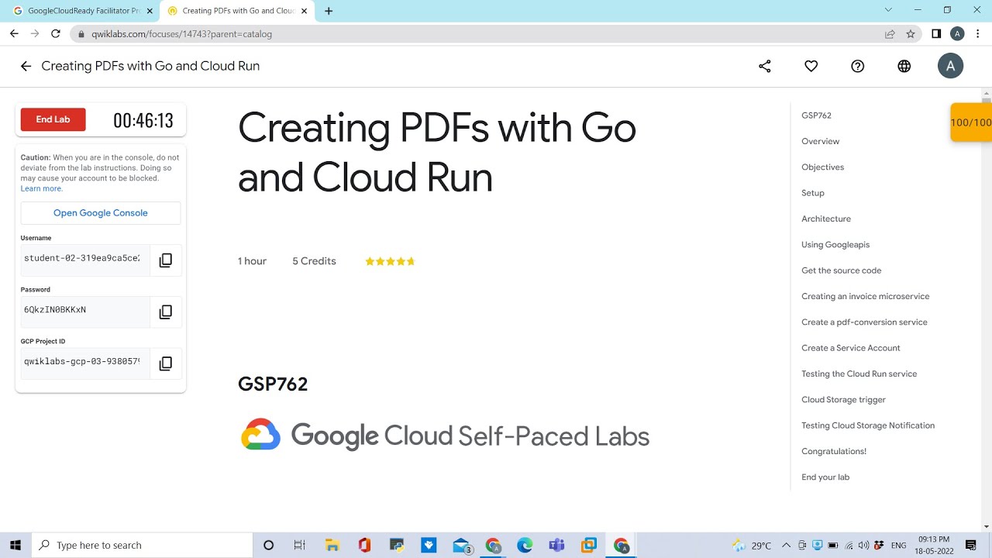Jump to the Overview section
Viewport: 992px width, 558px height.
click(820, 141)
